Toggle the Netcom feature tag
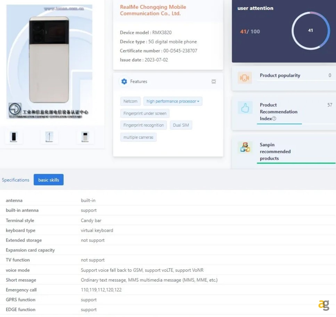 click(130, 101)
